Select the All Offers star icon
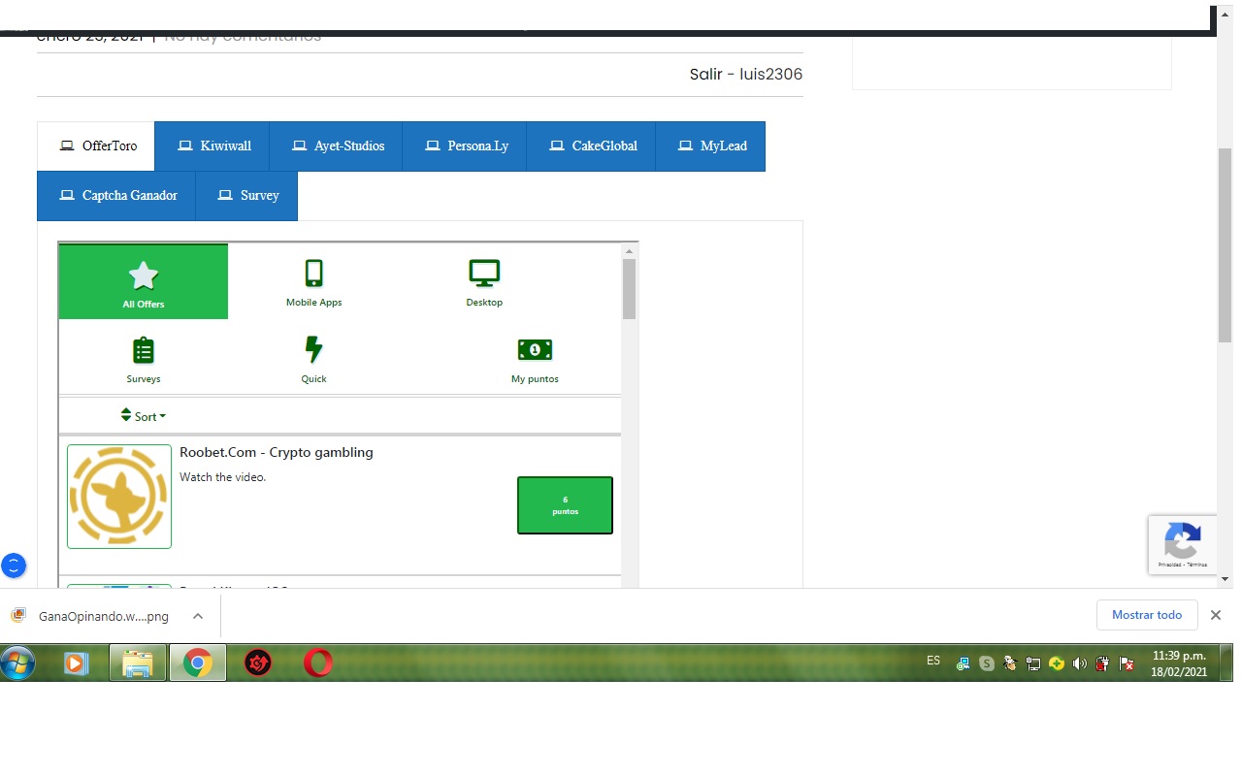 144,275
